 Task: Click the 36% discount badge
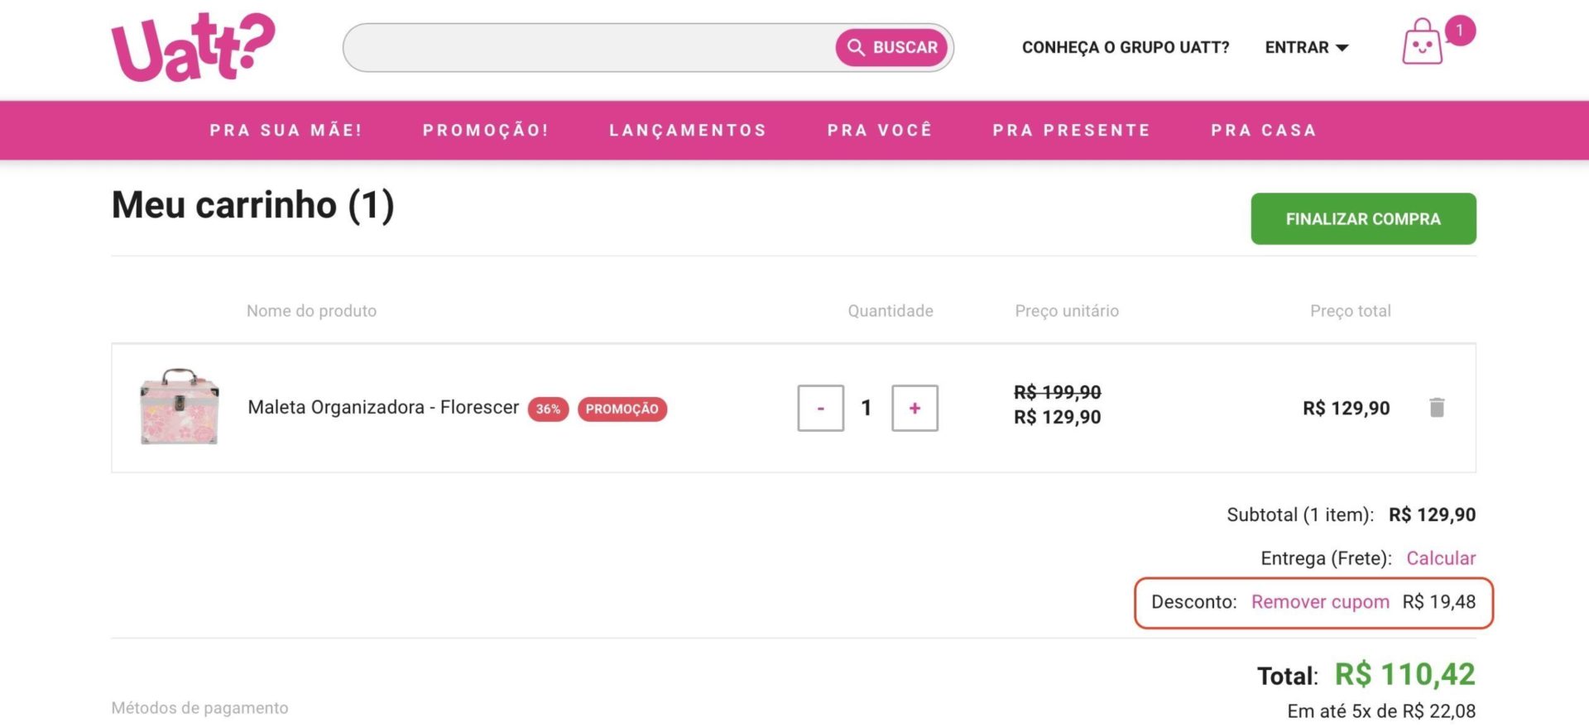548,409
